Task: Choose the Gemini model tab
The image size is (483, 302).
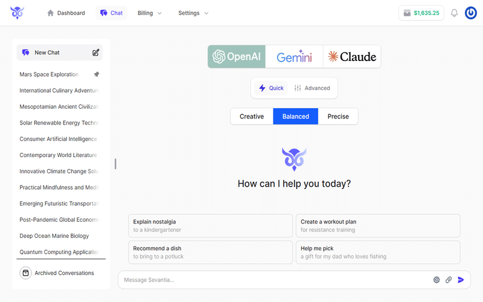Action: (x=294, y=57)
